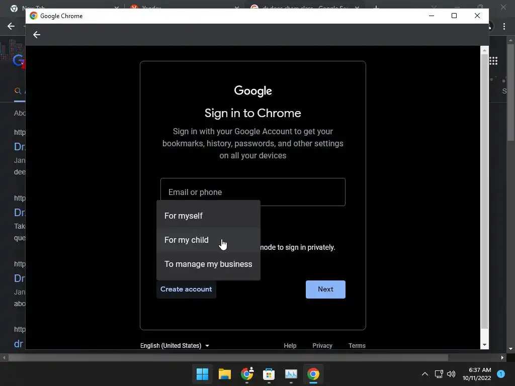Viewport: 515px width, 386px height.
Task: Open the Chrome profile icon on taskbar
Action: point(246,374)
